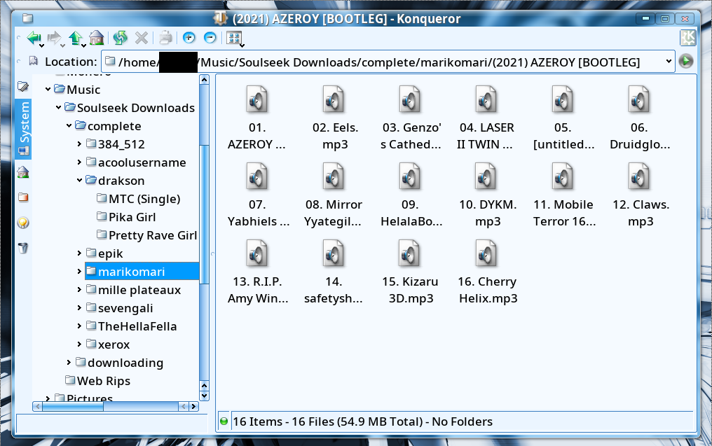Select the file name 15. Kizaru 3D.mp3
The width and height of the screenshot is (712, 446).
coord(410,290)
